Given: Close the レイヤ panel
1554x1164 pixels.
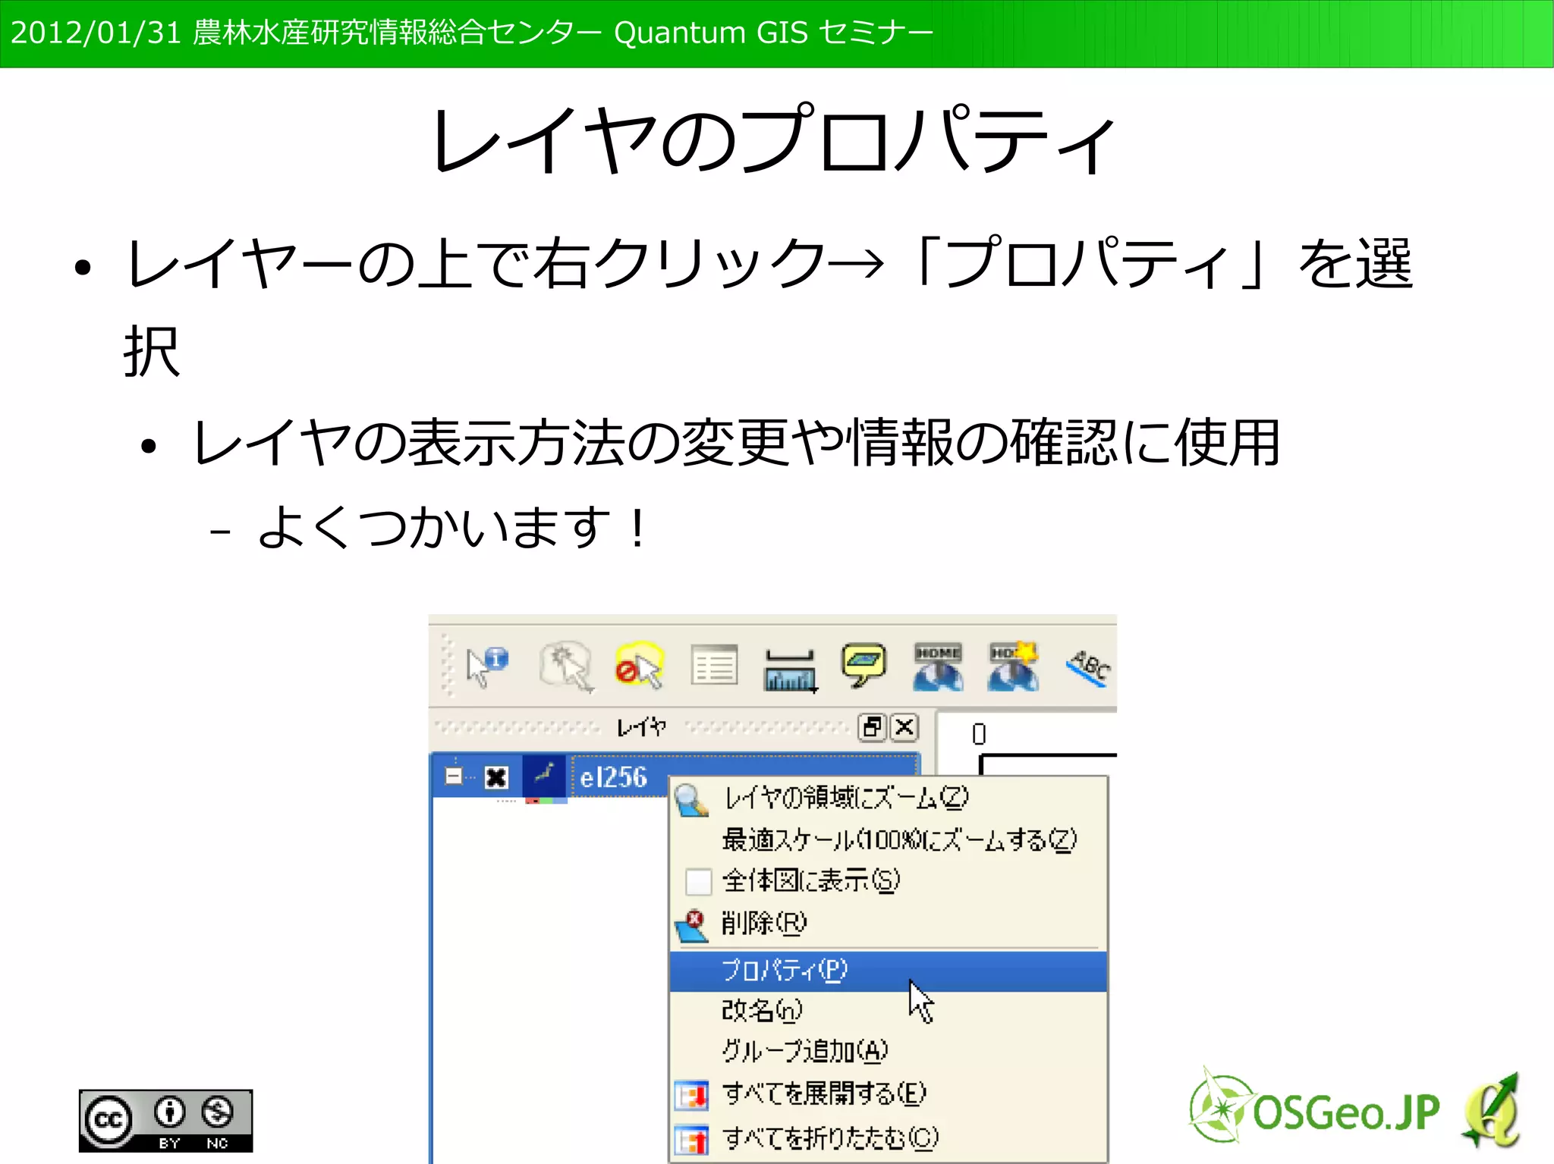Looking at the screenshot, I should (904, 727).
